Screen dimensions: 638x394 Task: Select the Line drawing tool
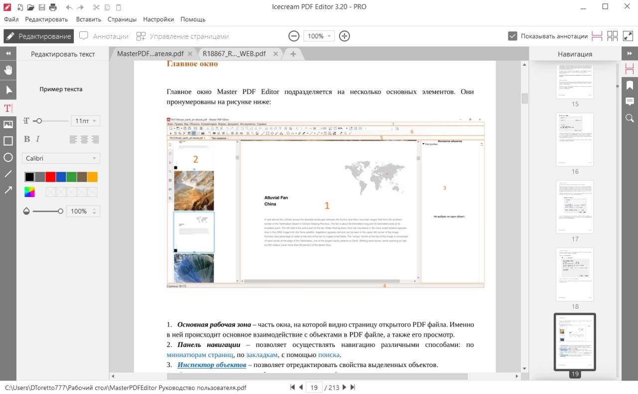pyautogui.click(x=8, y=174)
